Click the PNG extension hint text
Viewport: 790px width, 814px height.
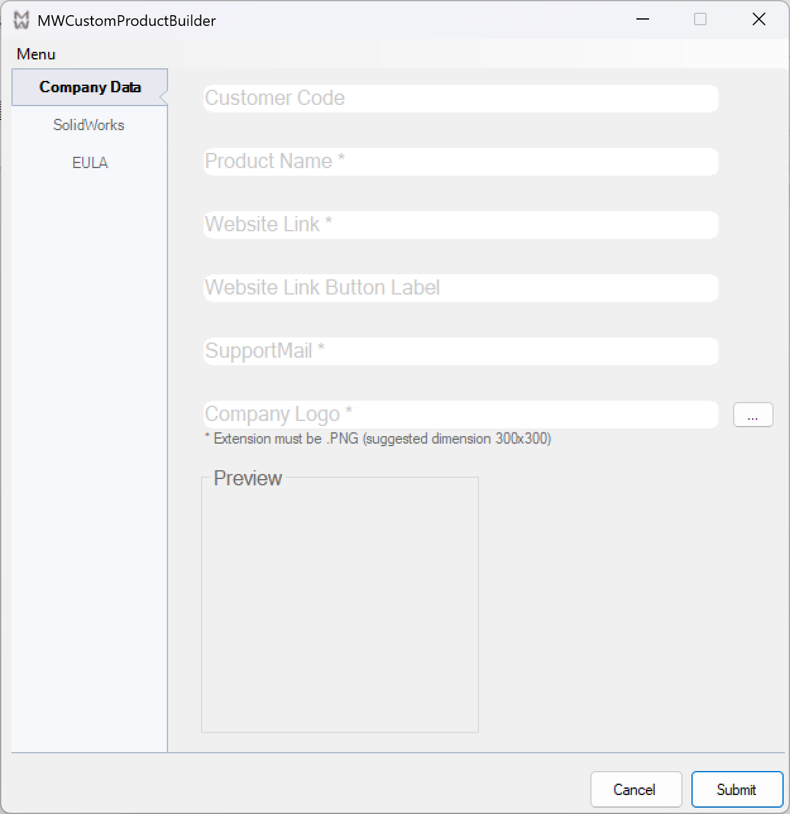click(378, 439)
